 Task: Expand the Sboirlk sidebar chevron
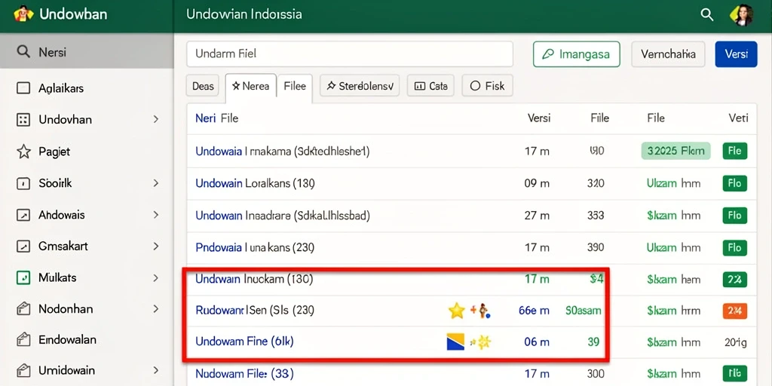click(155, 183)
